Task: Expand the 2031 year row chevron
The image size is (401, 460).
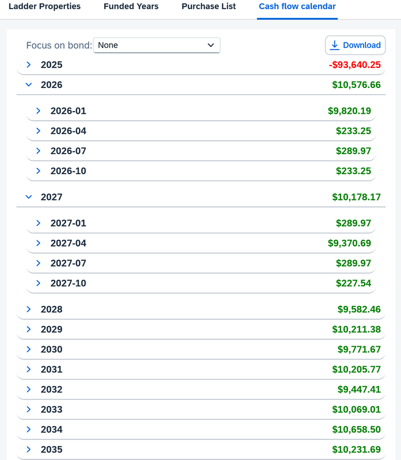Action: pyautogui.click(x=28, y=369)
